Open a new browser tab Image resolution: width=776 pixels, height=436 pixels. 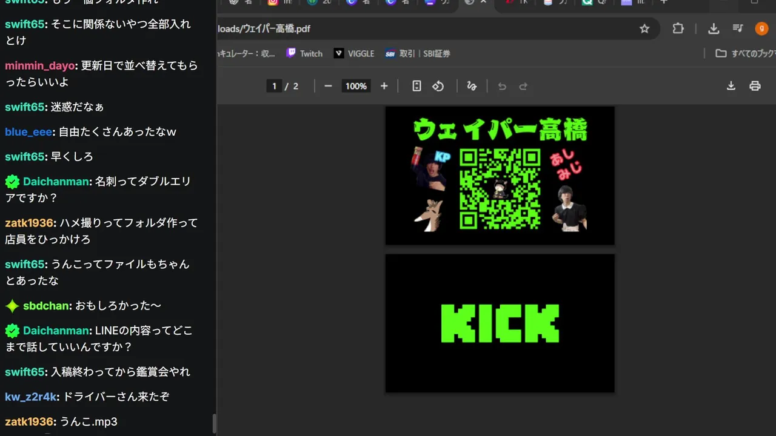tap(663, 2)
